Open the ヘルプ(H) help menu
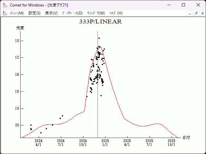 (116, 13)
